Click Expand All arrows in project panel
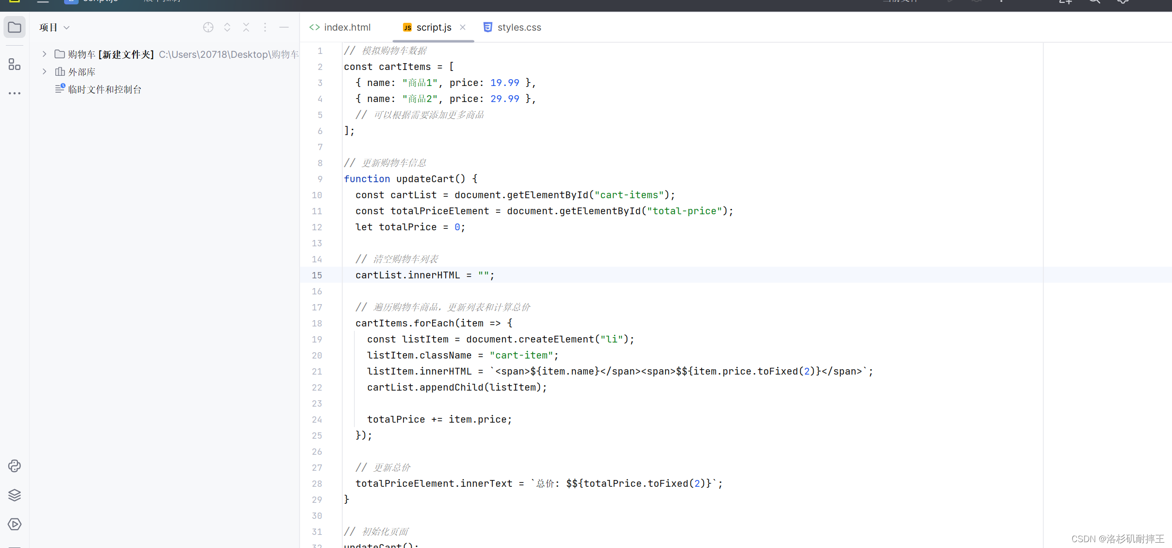The image size is (1172, 548). pyautogui.click(x=227, y=27)
